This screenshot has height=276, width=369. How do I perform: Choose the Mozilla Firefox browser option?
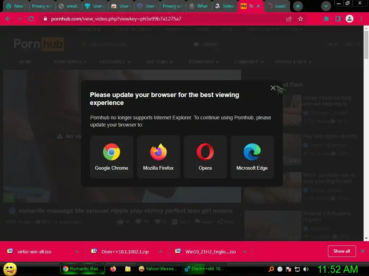coord(159,157)
